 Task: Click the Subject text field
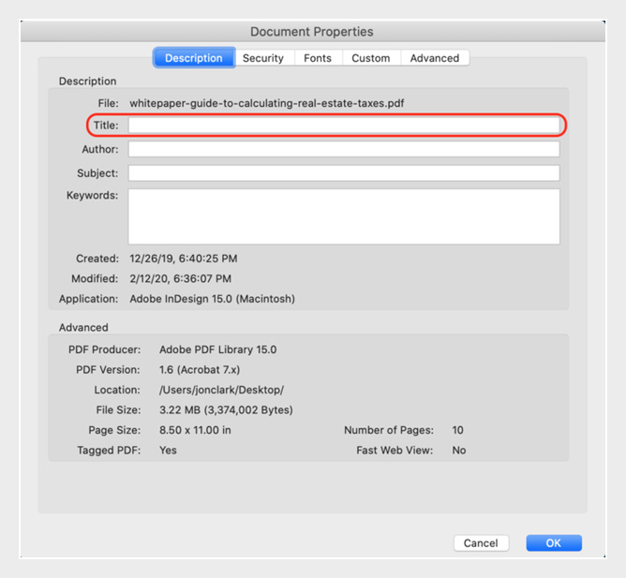[343, 173]
